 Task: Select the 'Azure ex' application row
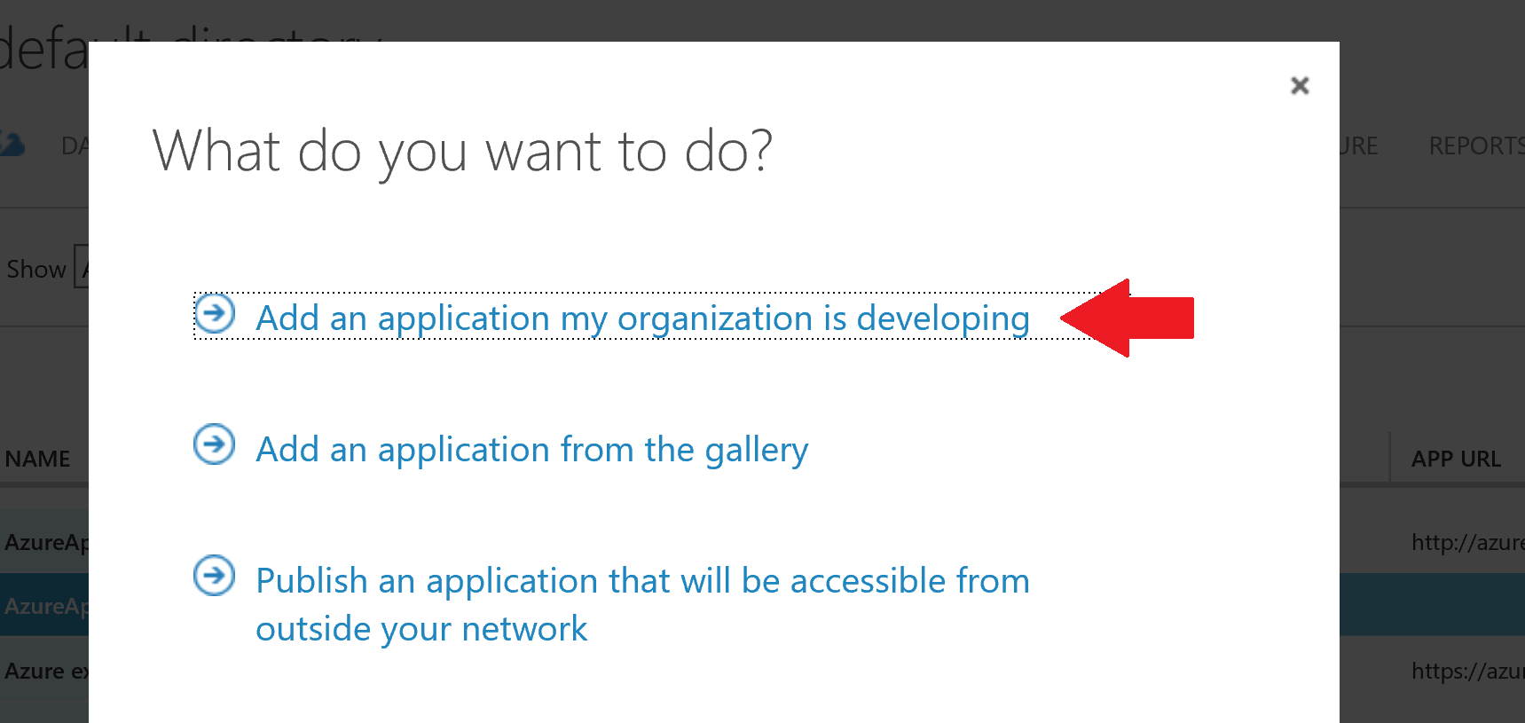point(44,671)
